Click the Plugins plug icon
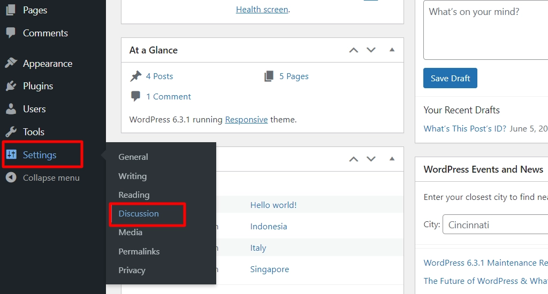Image resolution: width=548 pixels, height=294 pixels. pos(11,86)
